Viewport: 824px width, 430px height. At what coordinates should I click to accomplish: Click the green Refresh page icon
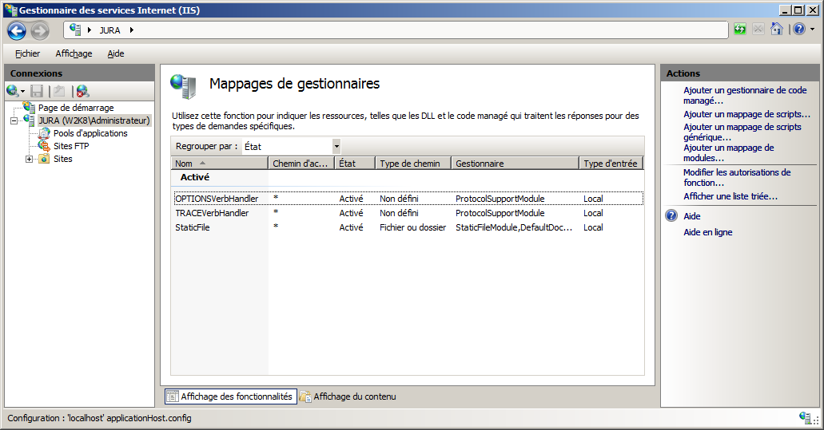(740, 30)
